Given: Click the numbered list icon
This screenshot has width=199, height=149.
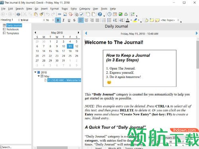Looking at the screenshot, I should click(x=104, y=20).
